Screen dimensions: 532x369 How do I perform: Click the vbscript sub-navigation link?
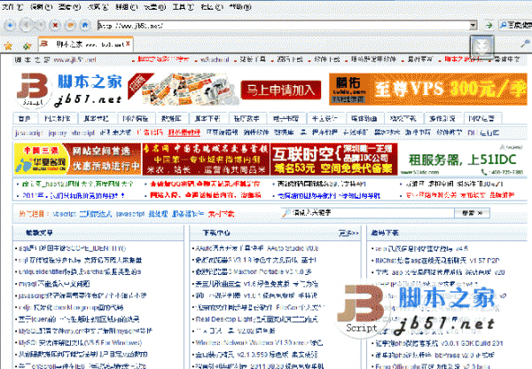tap(82, 132)
